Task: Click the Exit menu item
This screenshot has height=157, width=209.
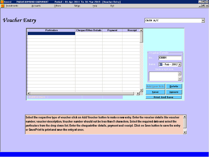Action: coord(112,6)
